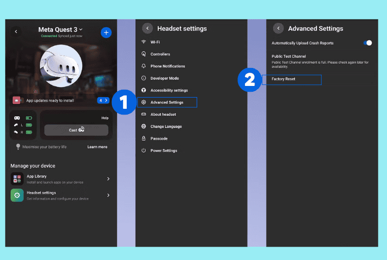The image size is (387, 260).
Task: Check the right controller battery indicator
Action: click(x=29, y=132)
